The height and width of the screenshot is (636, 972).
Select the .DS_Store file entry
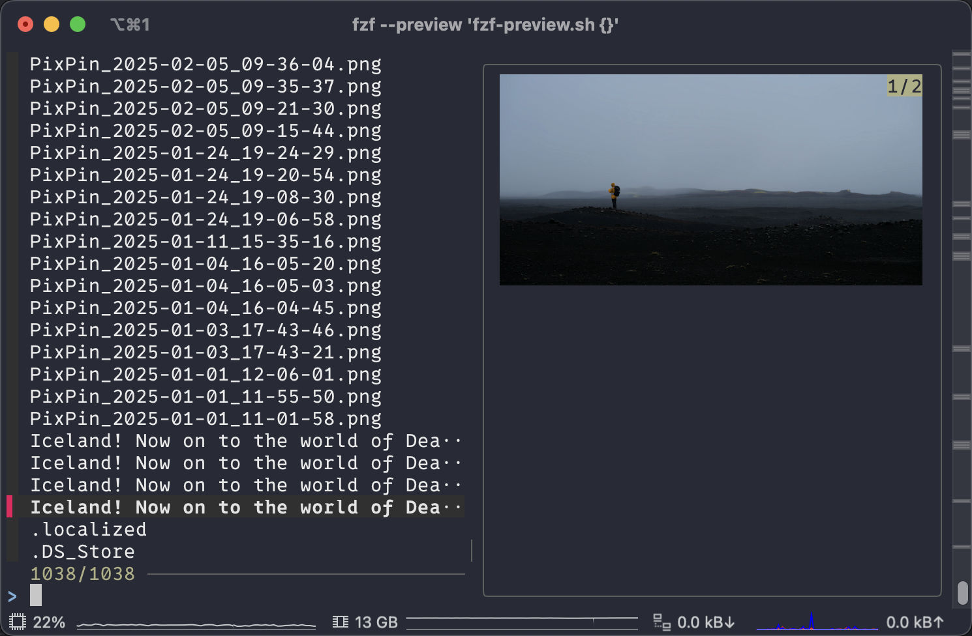pos(83,551)
